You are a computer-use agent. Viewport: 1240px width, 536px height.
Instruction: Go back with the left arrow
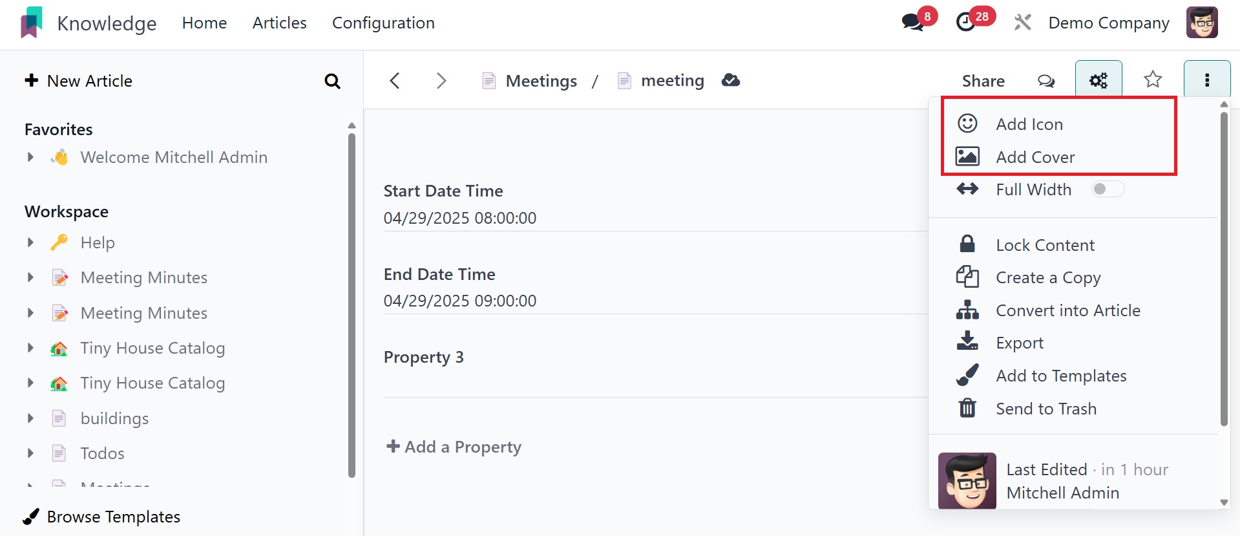(395, 81)
